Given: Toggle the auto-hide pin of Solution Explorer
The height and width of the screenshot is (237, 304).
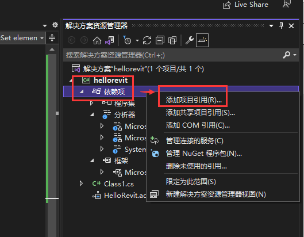Looking at the screenshot, I should tap(281, 26).
